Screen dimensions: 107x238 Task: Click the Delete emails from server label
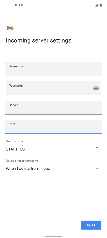23,161
